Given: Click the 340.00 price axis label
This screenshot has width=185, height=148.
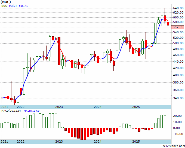Looking at the screenshot, I should (x=178, y=98).
